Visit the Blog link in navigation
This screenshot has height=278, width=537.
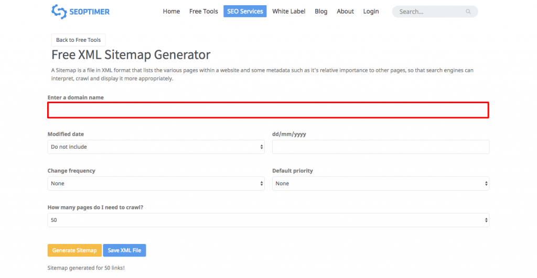[321, 12]
